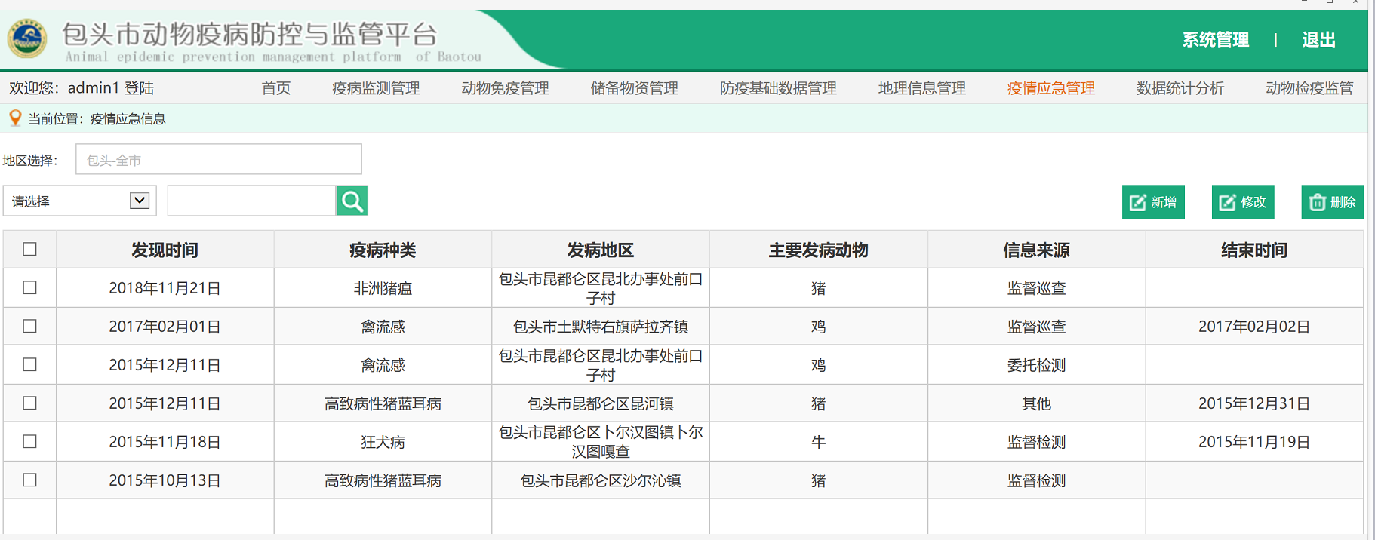Viewport: 1375px width, 540px height.
Task: Check the 非洲猪瘟 row checkbox
Action: point(30,288)
